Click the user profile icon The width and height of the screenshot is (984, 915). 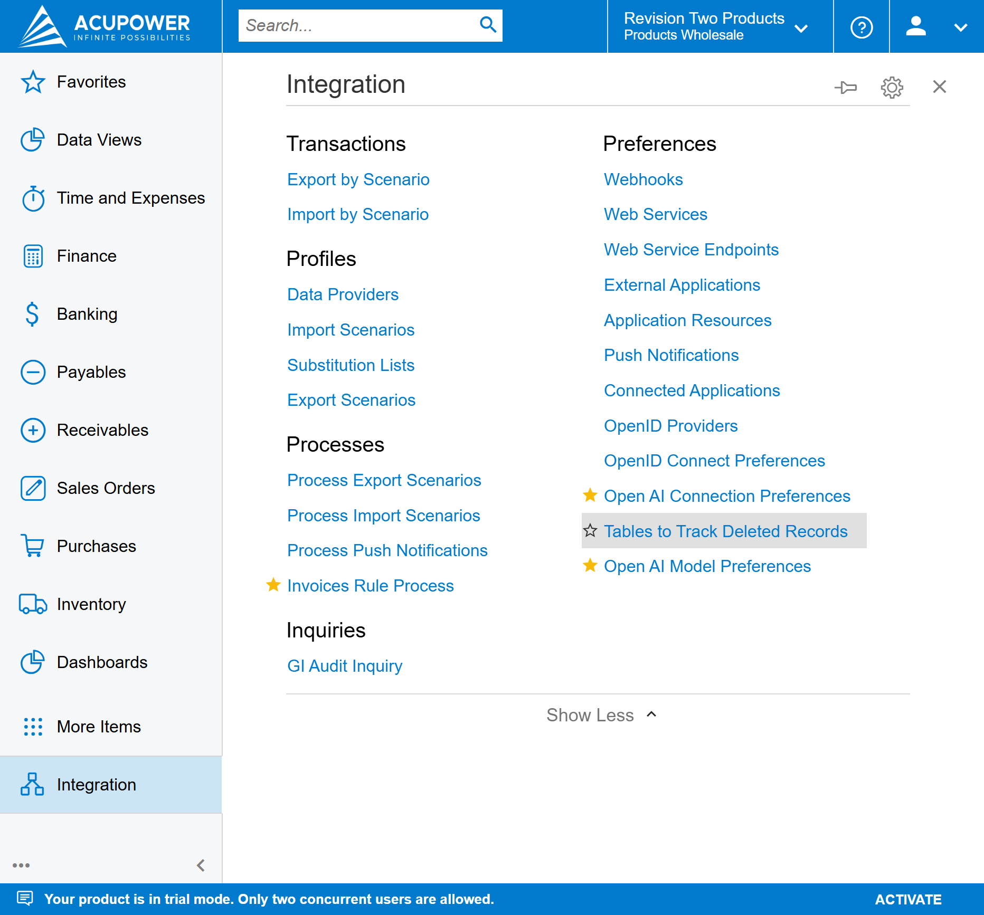click(x=916, y=26)
